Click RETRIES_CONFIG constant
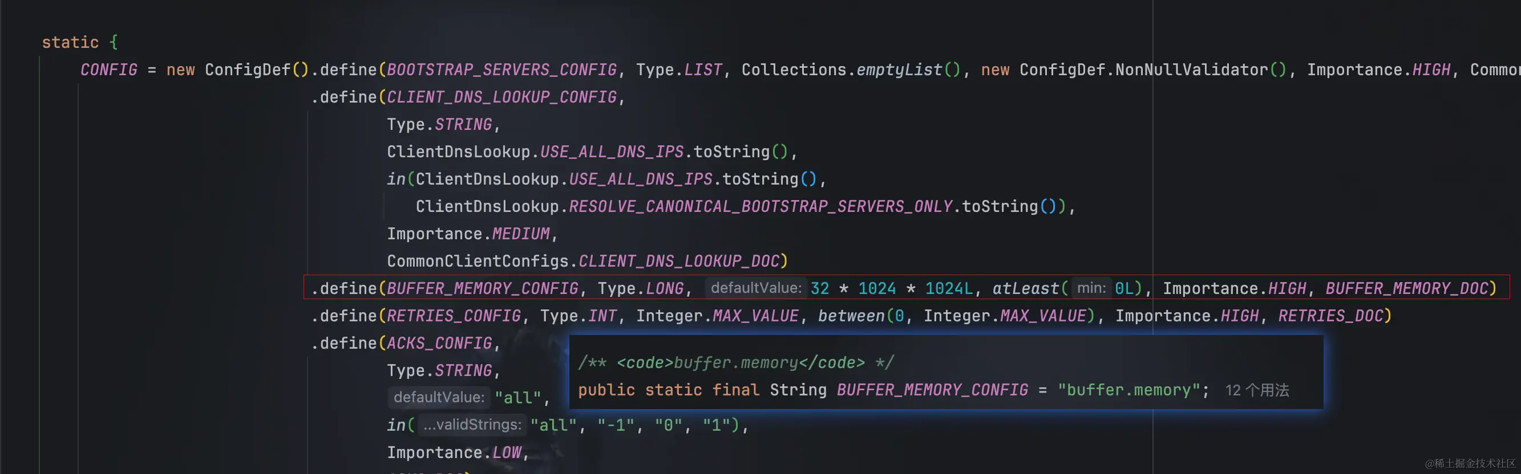Screen dimensions: 1521x474 (x=454, y=316)
